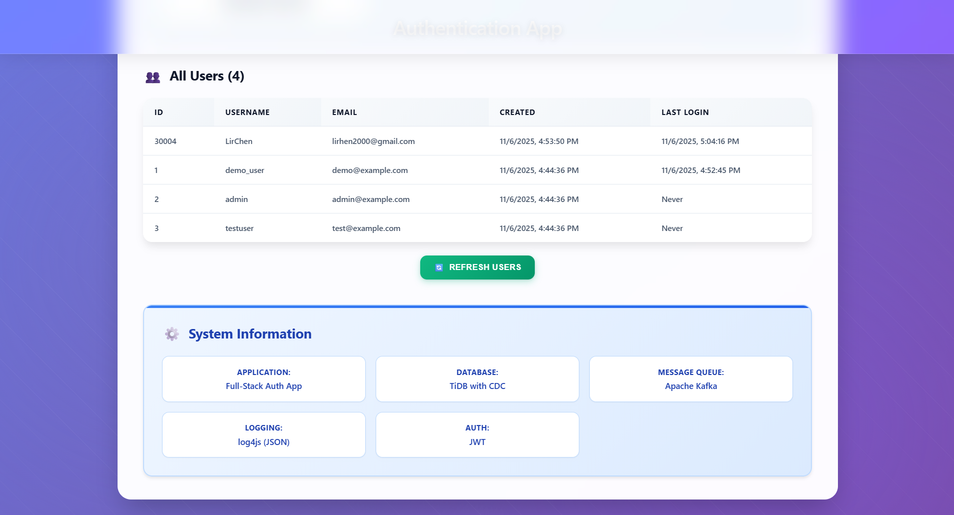
Task: Select ID 2 in the admin row
Action: tap(157, 199)
